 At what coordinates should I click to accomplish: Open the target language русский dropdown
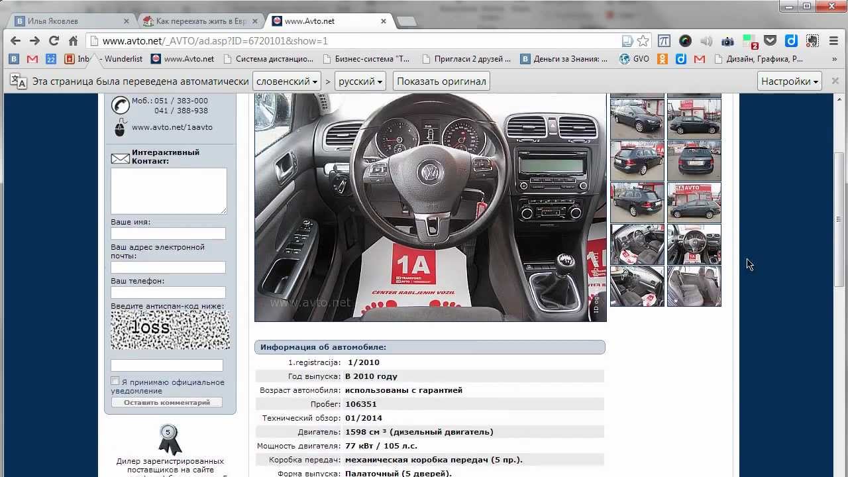[x=360, y=81]
